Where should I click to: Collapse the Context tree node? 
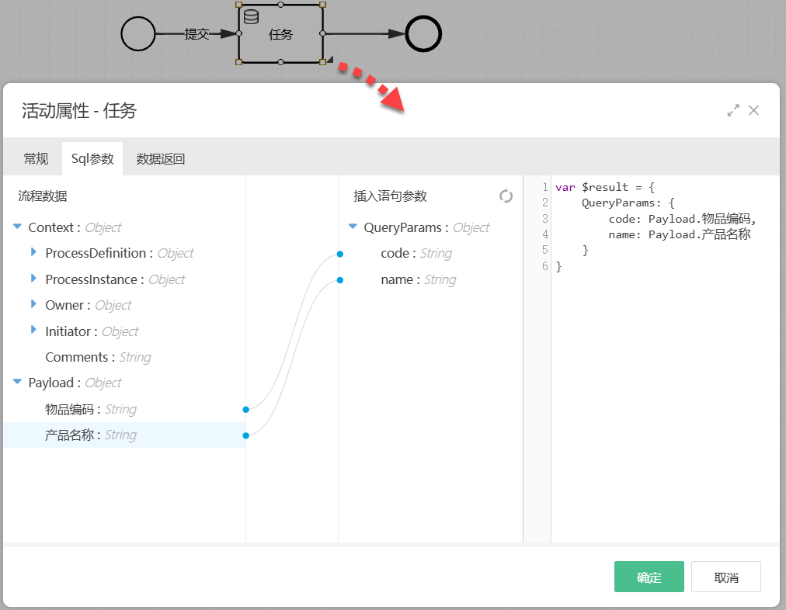point(17,227)
